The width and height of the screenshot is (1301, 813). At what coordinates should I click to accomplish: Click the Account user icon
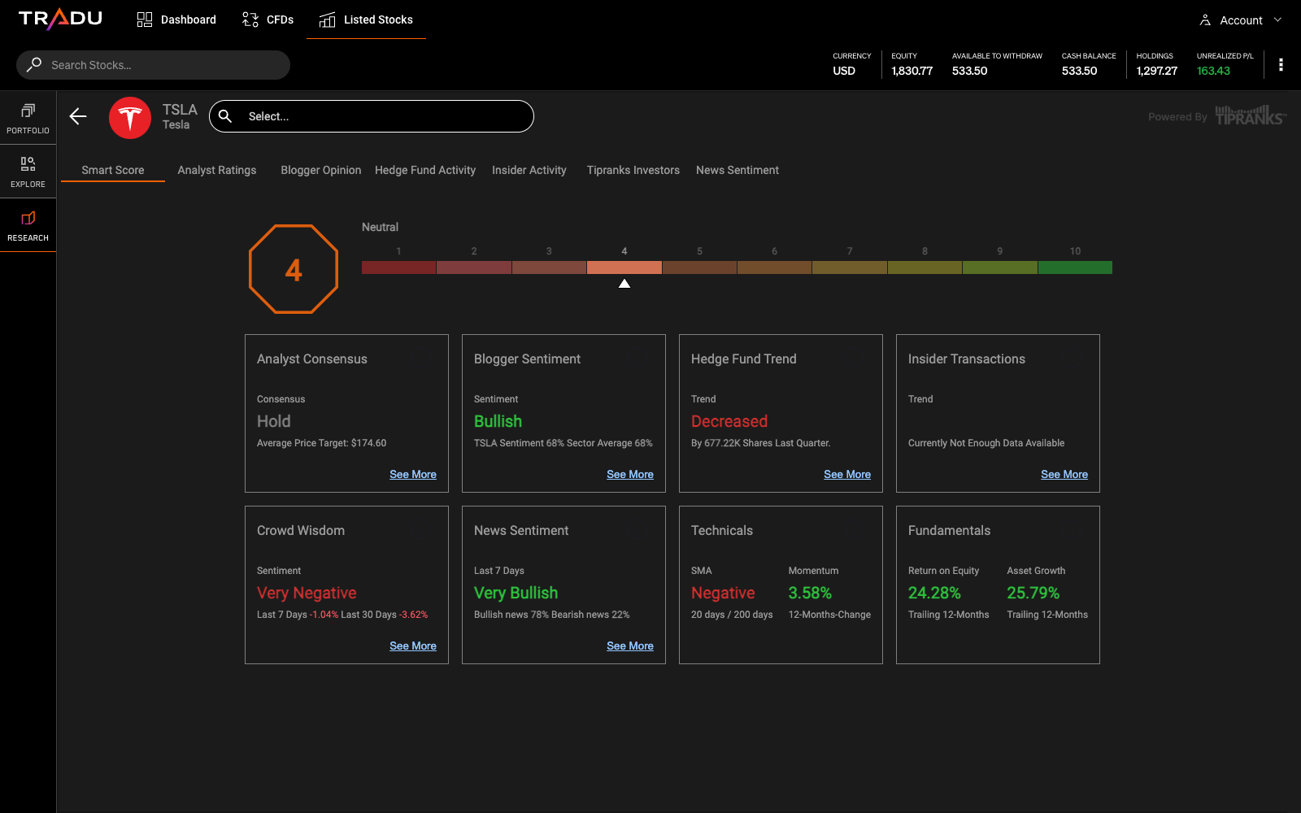coord(1205,20)
